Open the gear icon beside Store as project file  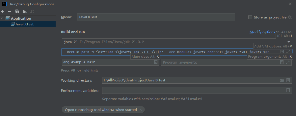[x=290, y=17]
